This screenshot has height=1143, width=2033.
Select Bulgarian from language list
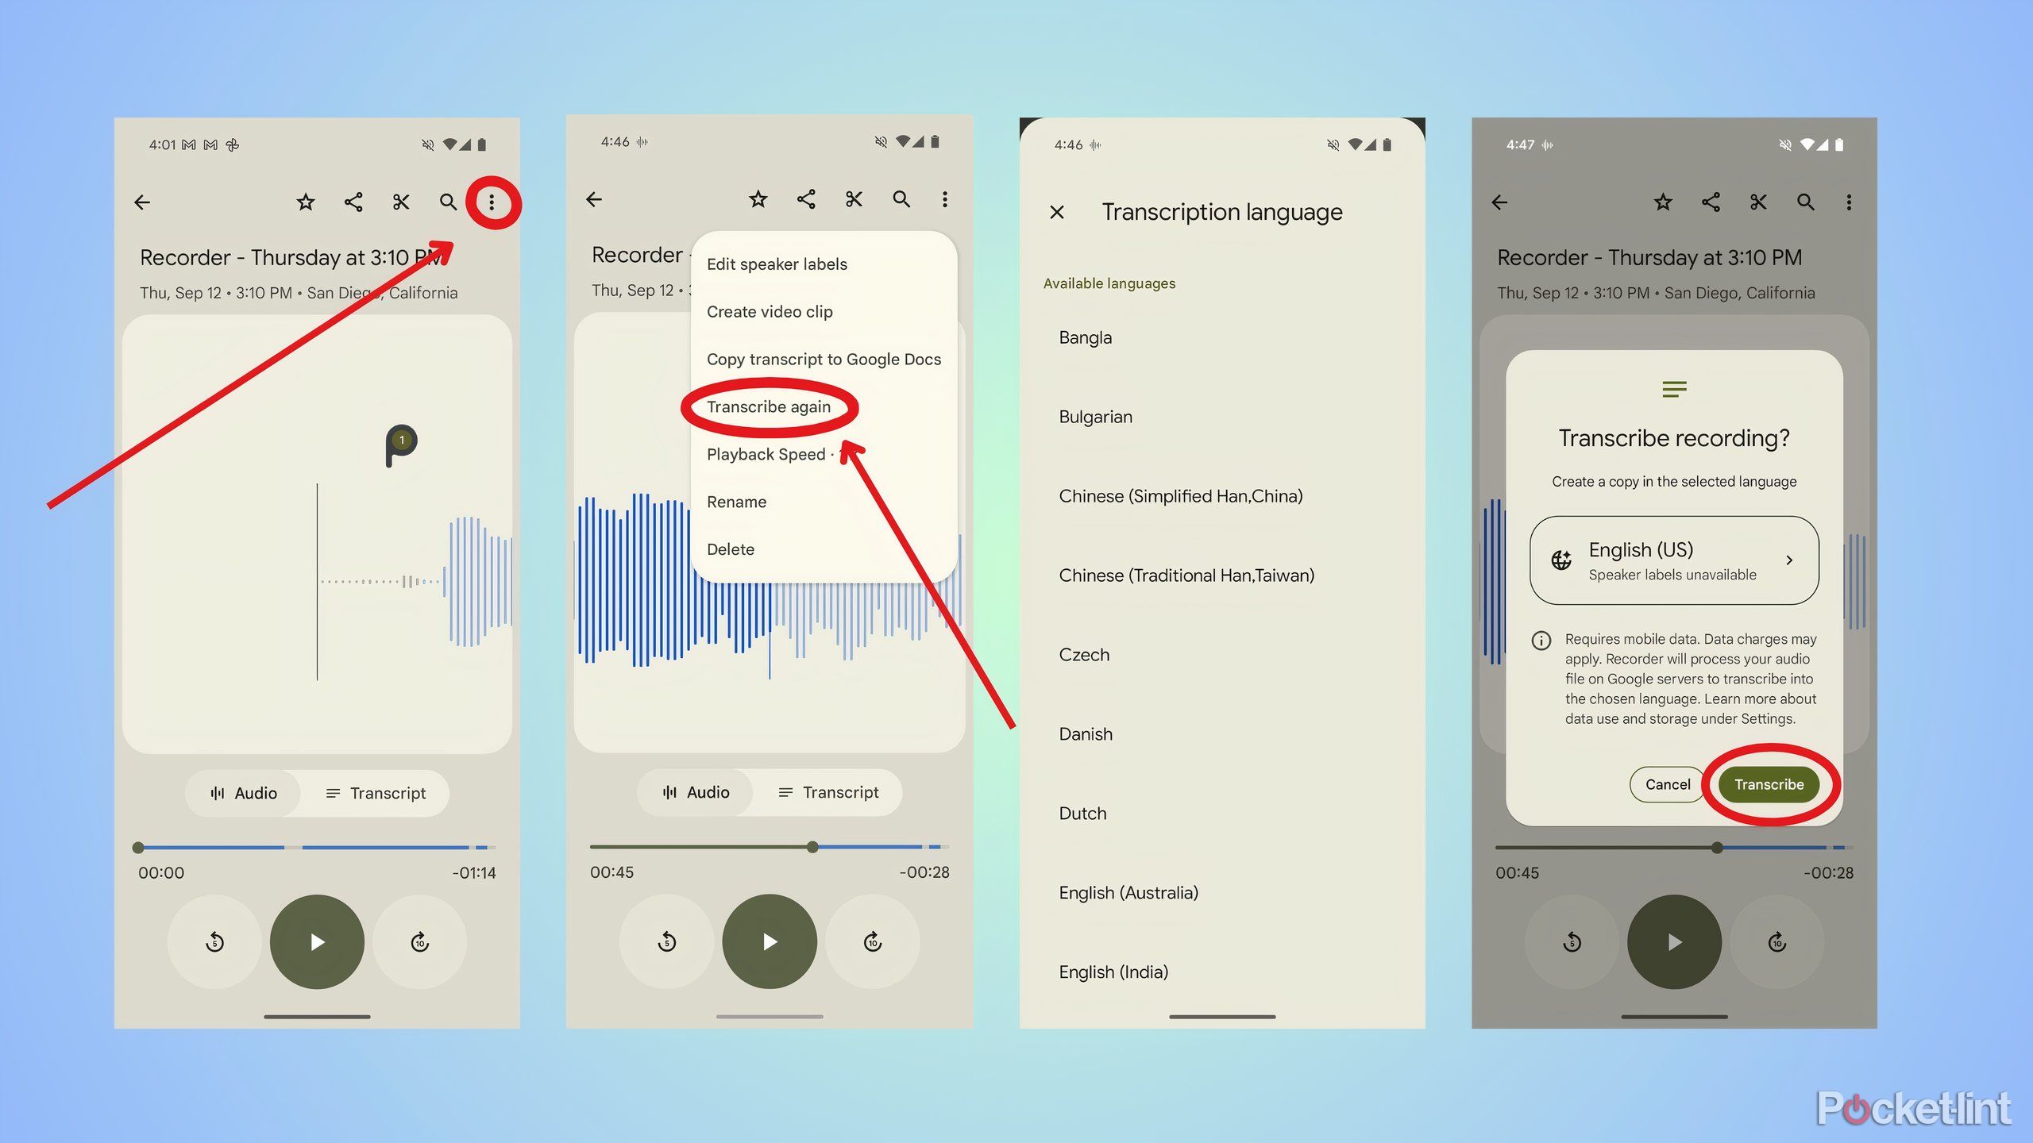[x=1096, y=416]
